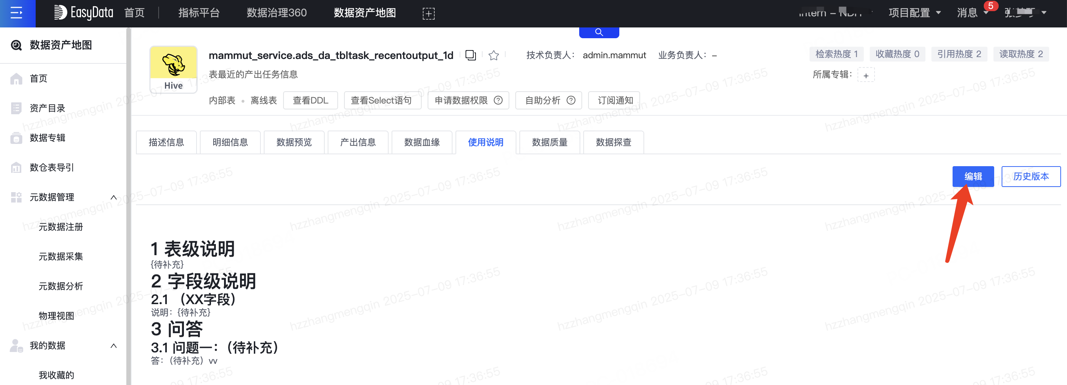
Task: Click the 资产目录 catalog icon
Action: click(16, 108)
